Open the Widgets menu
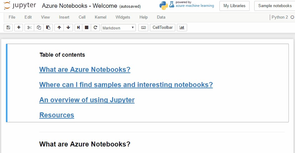Screen dimensions: 295x153 tap(123, 17)
